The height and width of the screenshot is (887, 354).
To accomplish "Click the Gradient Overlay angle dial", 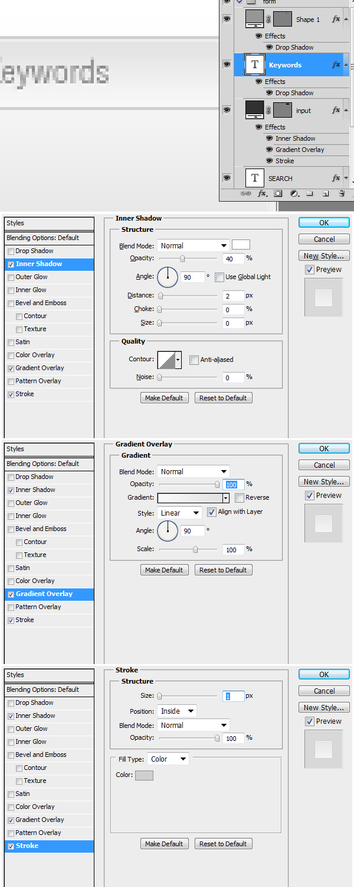I will point(168,531).
